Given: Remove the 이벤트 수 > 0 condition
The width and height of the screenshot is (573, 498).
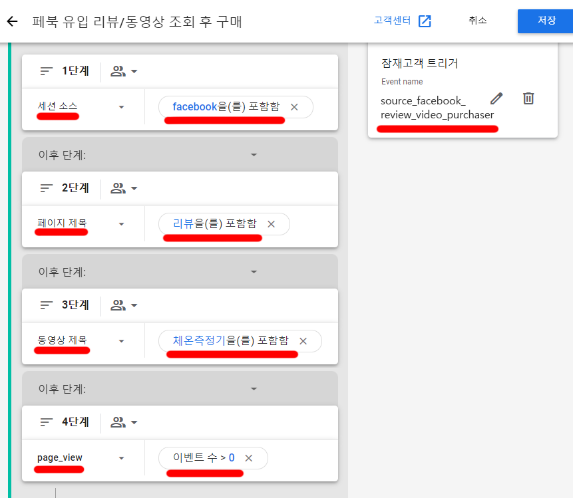Looking at the screenshot, I should (248, 457).
